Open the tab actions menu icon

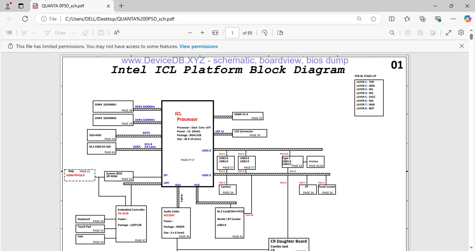(21, 6)
